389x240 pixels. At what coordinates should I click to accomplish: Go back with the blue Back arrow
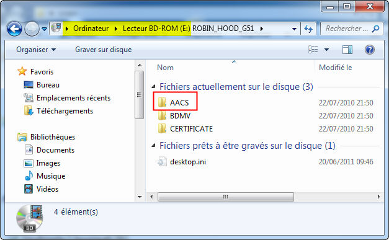[x=14, y=29]
